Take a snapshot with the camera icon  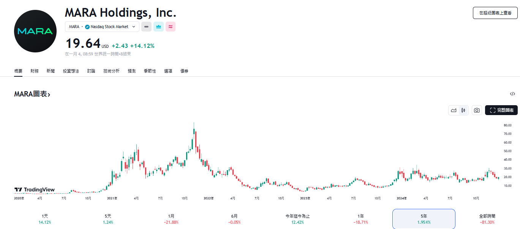coord(477,110)
